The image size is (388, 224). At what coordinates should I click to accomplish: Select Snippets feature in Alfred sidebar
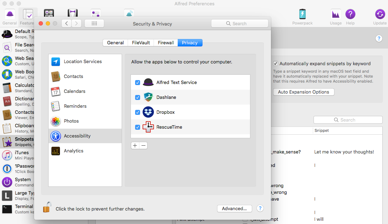click(17, 142)
